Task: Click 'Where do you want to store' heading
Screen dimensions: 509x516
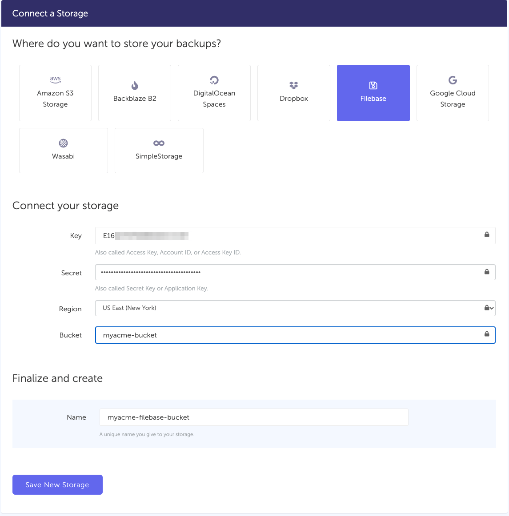Action: pos(116,44)
